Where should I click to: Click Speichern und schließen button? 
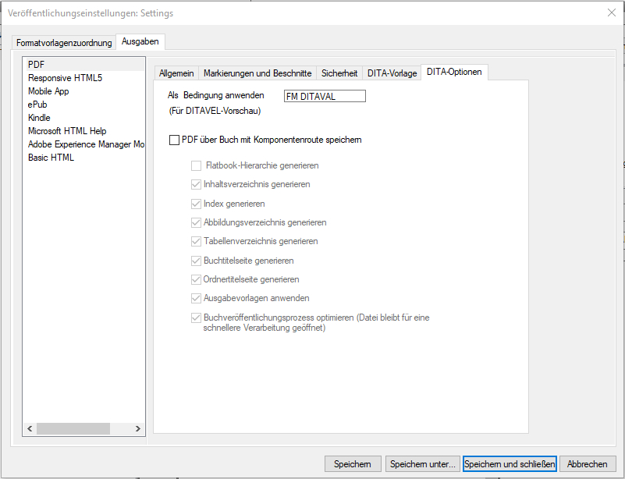click(510, 464)
